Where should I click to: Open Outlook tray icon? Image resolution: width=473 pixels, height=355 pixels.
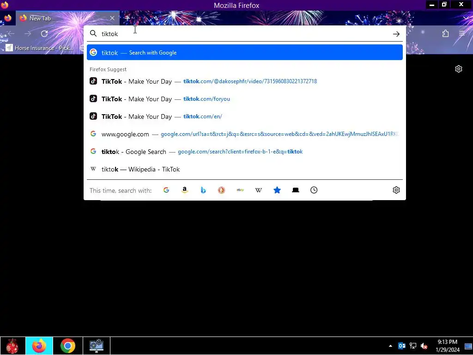401,346
